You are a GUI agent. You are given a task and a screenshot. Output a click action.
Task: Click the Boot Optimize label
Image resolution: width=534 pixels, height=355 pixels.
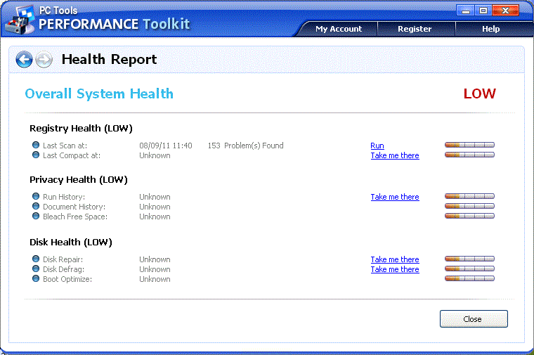67,279
